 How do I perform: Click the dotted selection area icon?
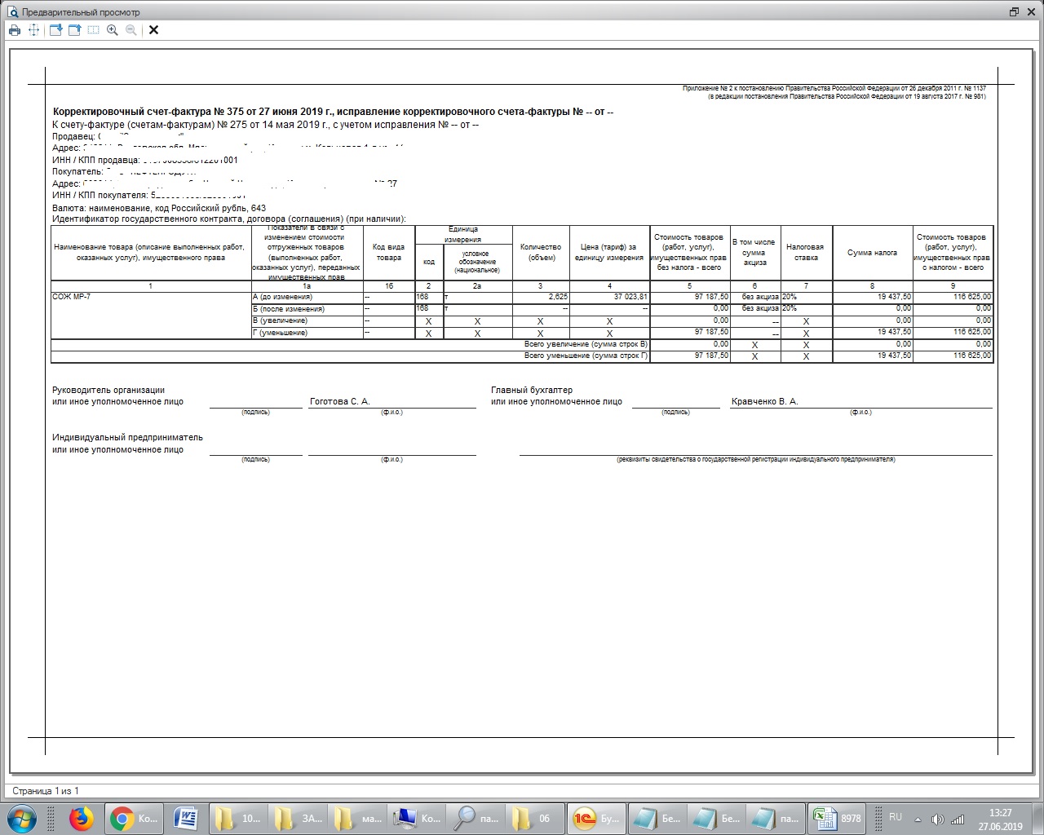click(x=93, y=30)
